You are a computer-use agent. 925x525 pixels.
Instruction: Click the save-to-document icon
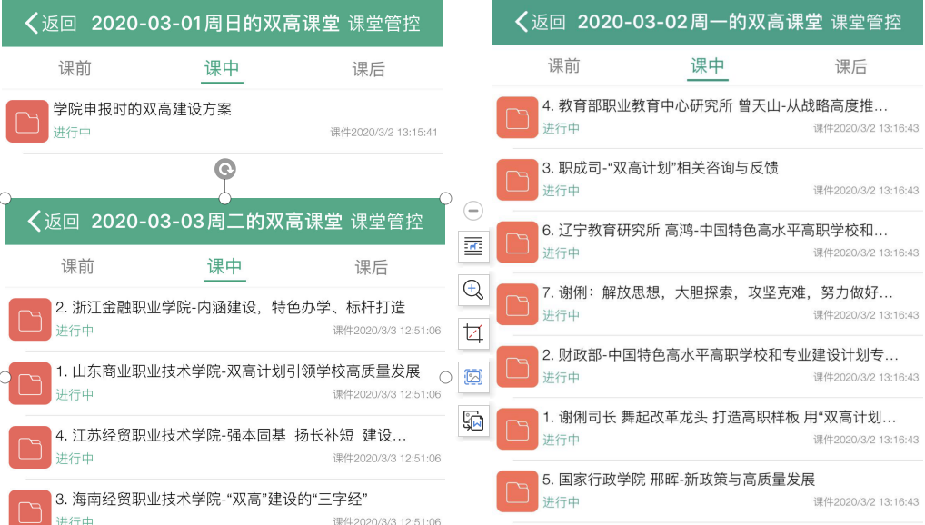(x=473, y=421)
